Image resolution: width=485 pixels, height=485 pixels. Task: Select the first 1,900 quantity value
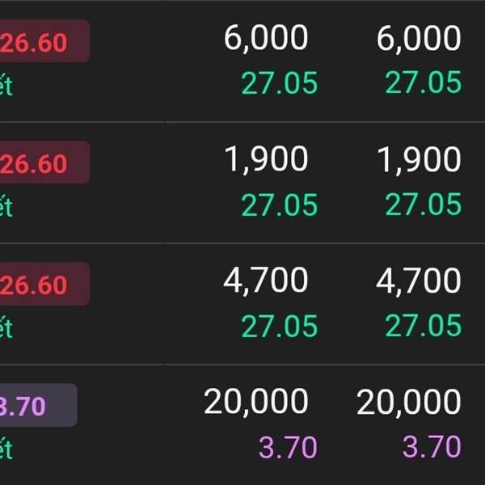click(x=266, y=160)
